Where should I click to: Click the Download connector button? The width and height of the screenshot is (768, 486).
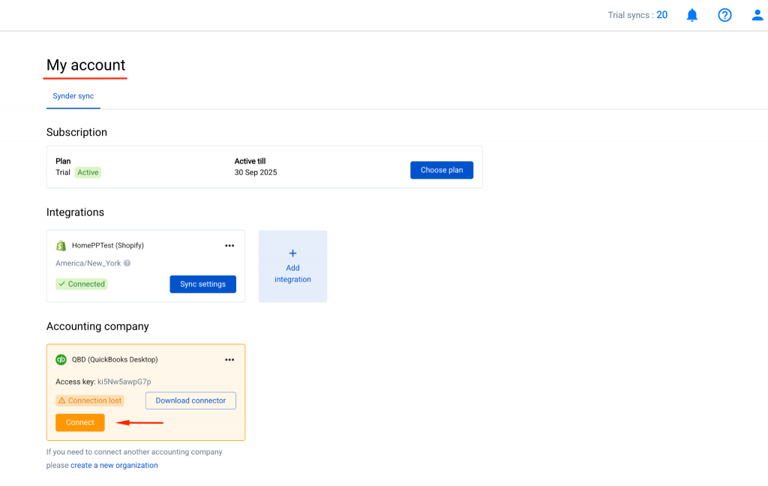click(x=190, y=400)
